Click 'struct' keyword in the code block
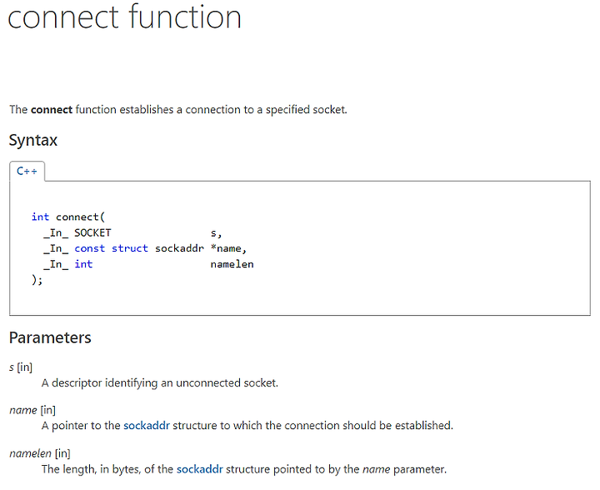 click(130, 248)
